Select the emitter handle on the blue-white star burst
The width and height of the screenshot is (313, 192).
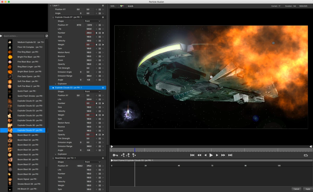click(128, 115)
